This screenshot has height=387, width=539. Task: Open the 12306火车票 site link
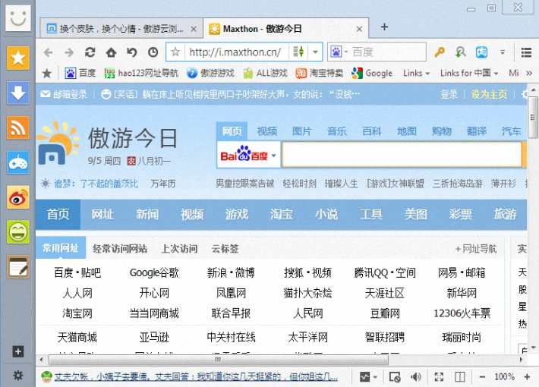pos(462,313)
